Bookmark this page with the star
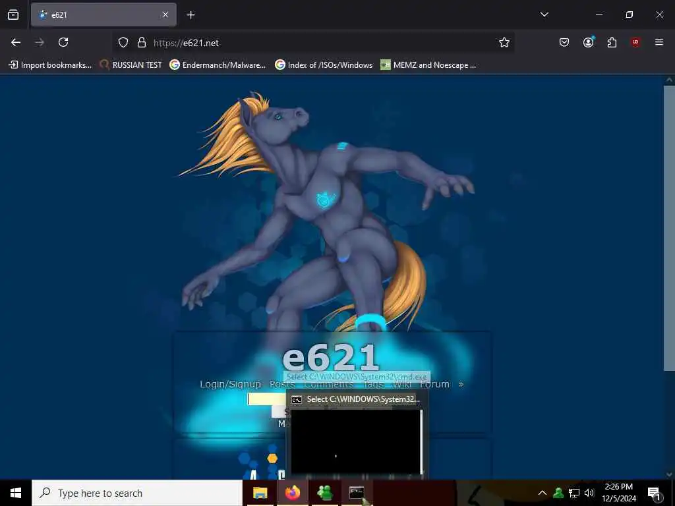The image size is (675, 506). coord(504,42)
